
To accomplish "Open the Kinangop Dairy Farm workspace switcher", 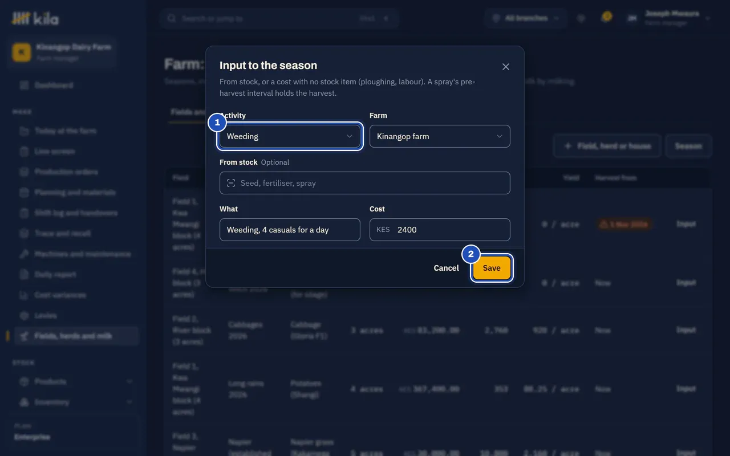I will [62, 52].
